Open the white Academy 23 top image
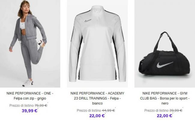This screenshot has height=125, width=195. click(97, 44)
